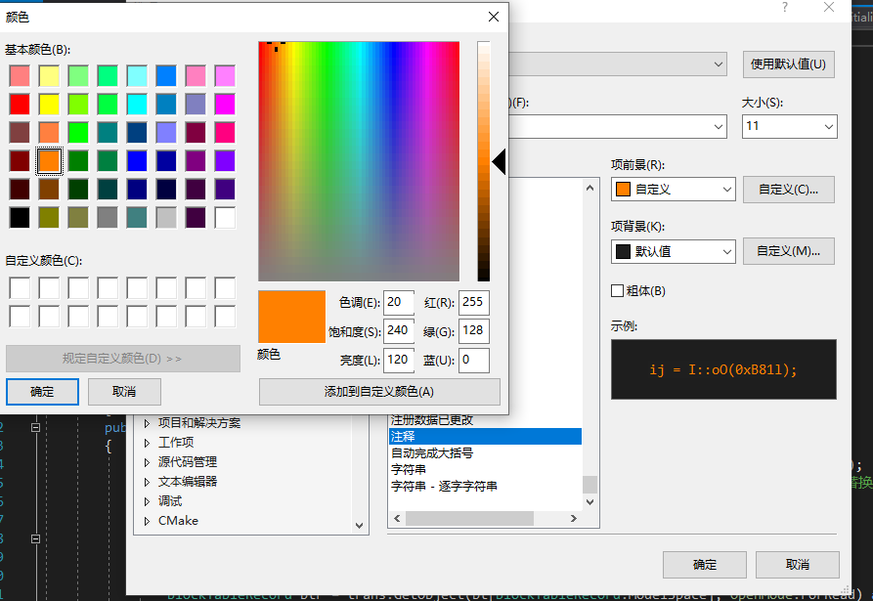Pick the white swatch from basic colors
873x601 pixels.
[x=225, y=218]
